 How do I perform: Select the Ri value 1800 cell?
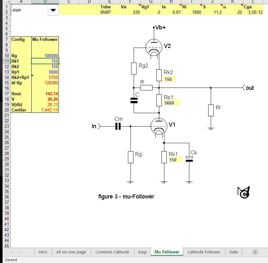[x=192, y=12]
